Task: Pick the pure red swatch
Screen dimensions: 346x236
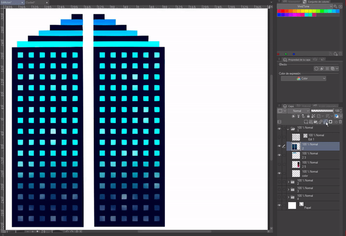Action: pos(283,11)
